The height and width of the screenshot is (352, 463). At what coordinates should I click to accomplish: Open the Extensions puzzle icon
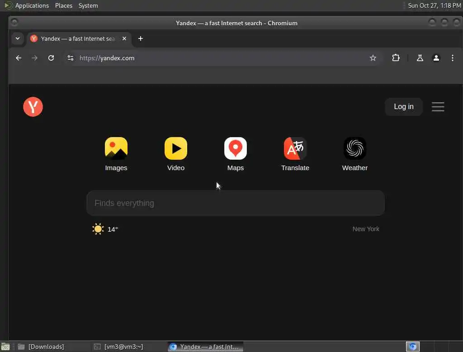click(x=396, y=58)
